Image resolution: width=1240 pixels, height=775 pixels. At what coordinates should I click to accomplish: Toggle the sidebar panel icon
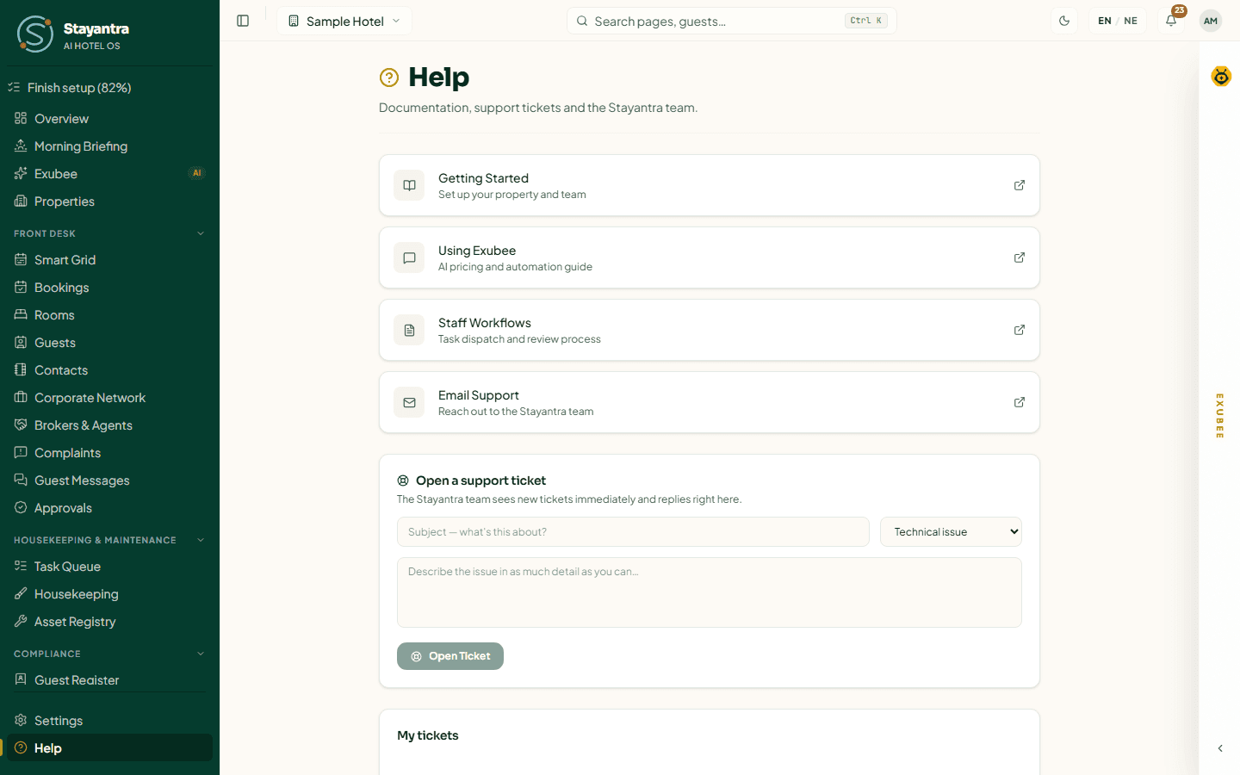243,21
